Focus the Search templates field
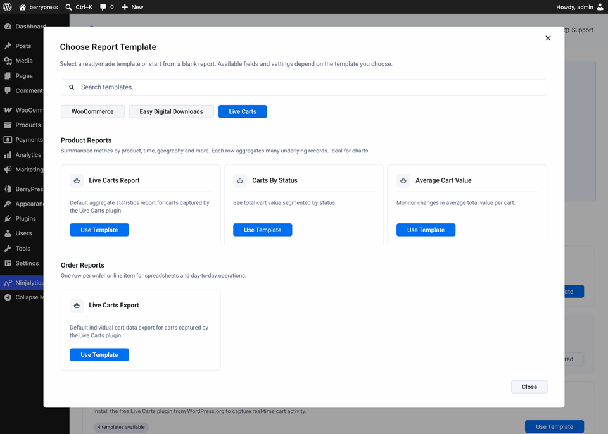Viewport: 608px width, 434px height. coord(303,87)
